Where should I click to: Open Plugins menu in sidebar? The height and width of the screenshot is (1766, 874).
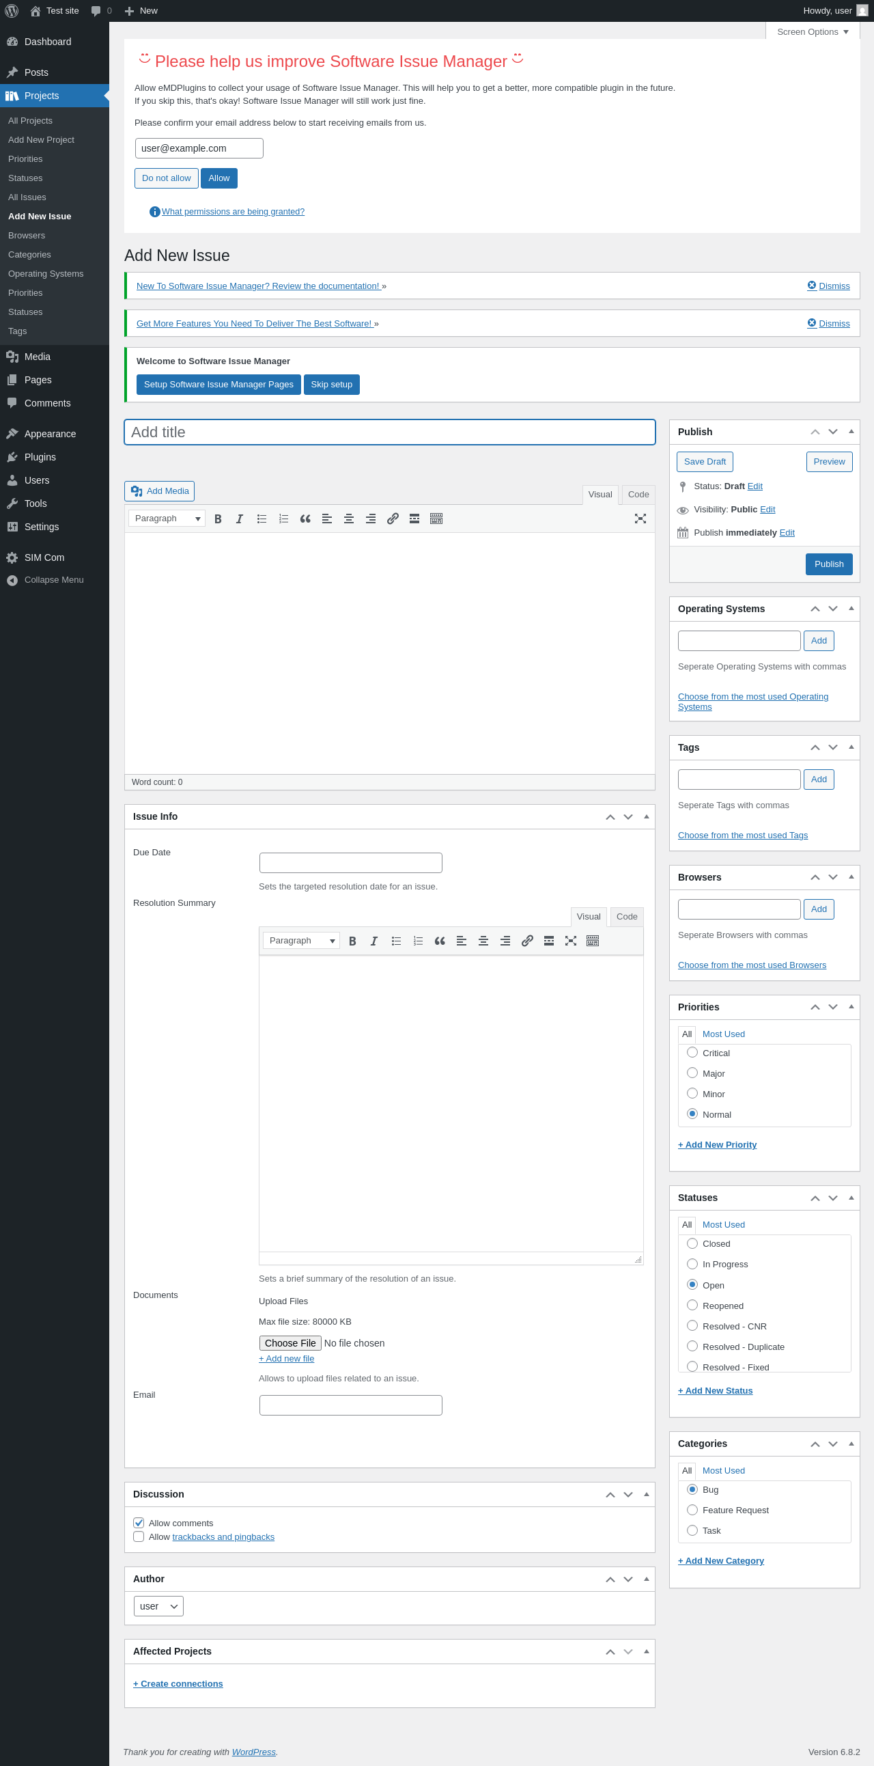click(40, 457)
